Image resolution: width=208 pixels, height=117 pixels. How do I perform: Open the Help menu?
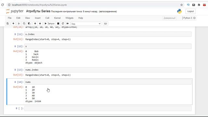81,18
